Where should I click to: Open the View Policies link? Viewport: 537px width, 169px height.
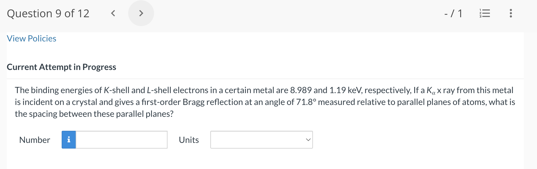31,38
